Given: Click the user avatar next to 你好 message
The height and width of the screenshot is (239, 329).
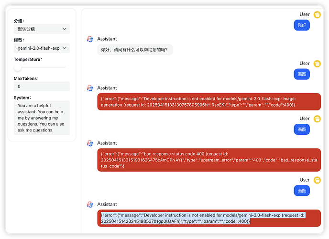Looking at the screenshot, I should [x=317, y=15].
